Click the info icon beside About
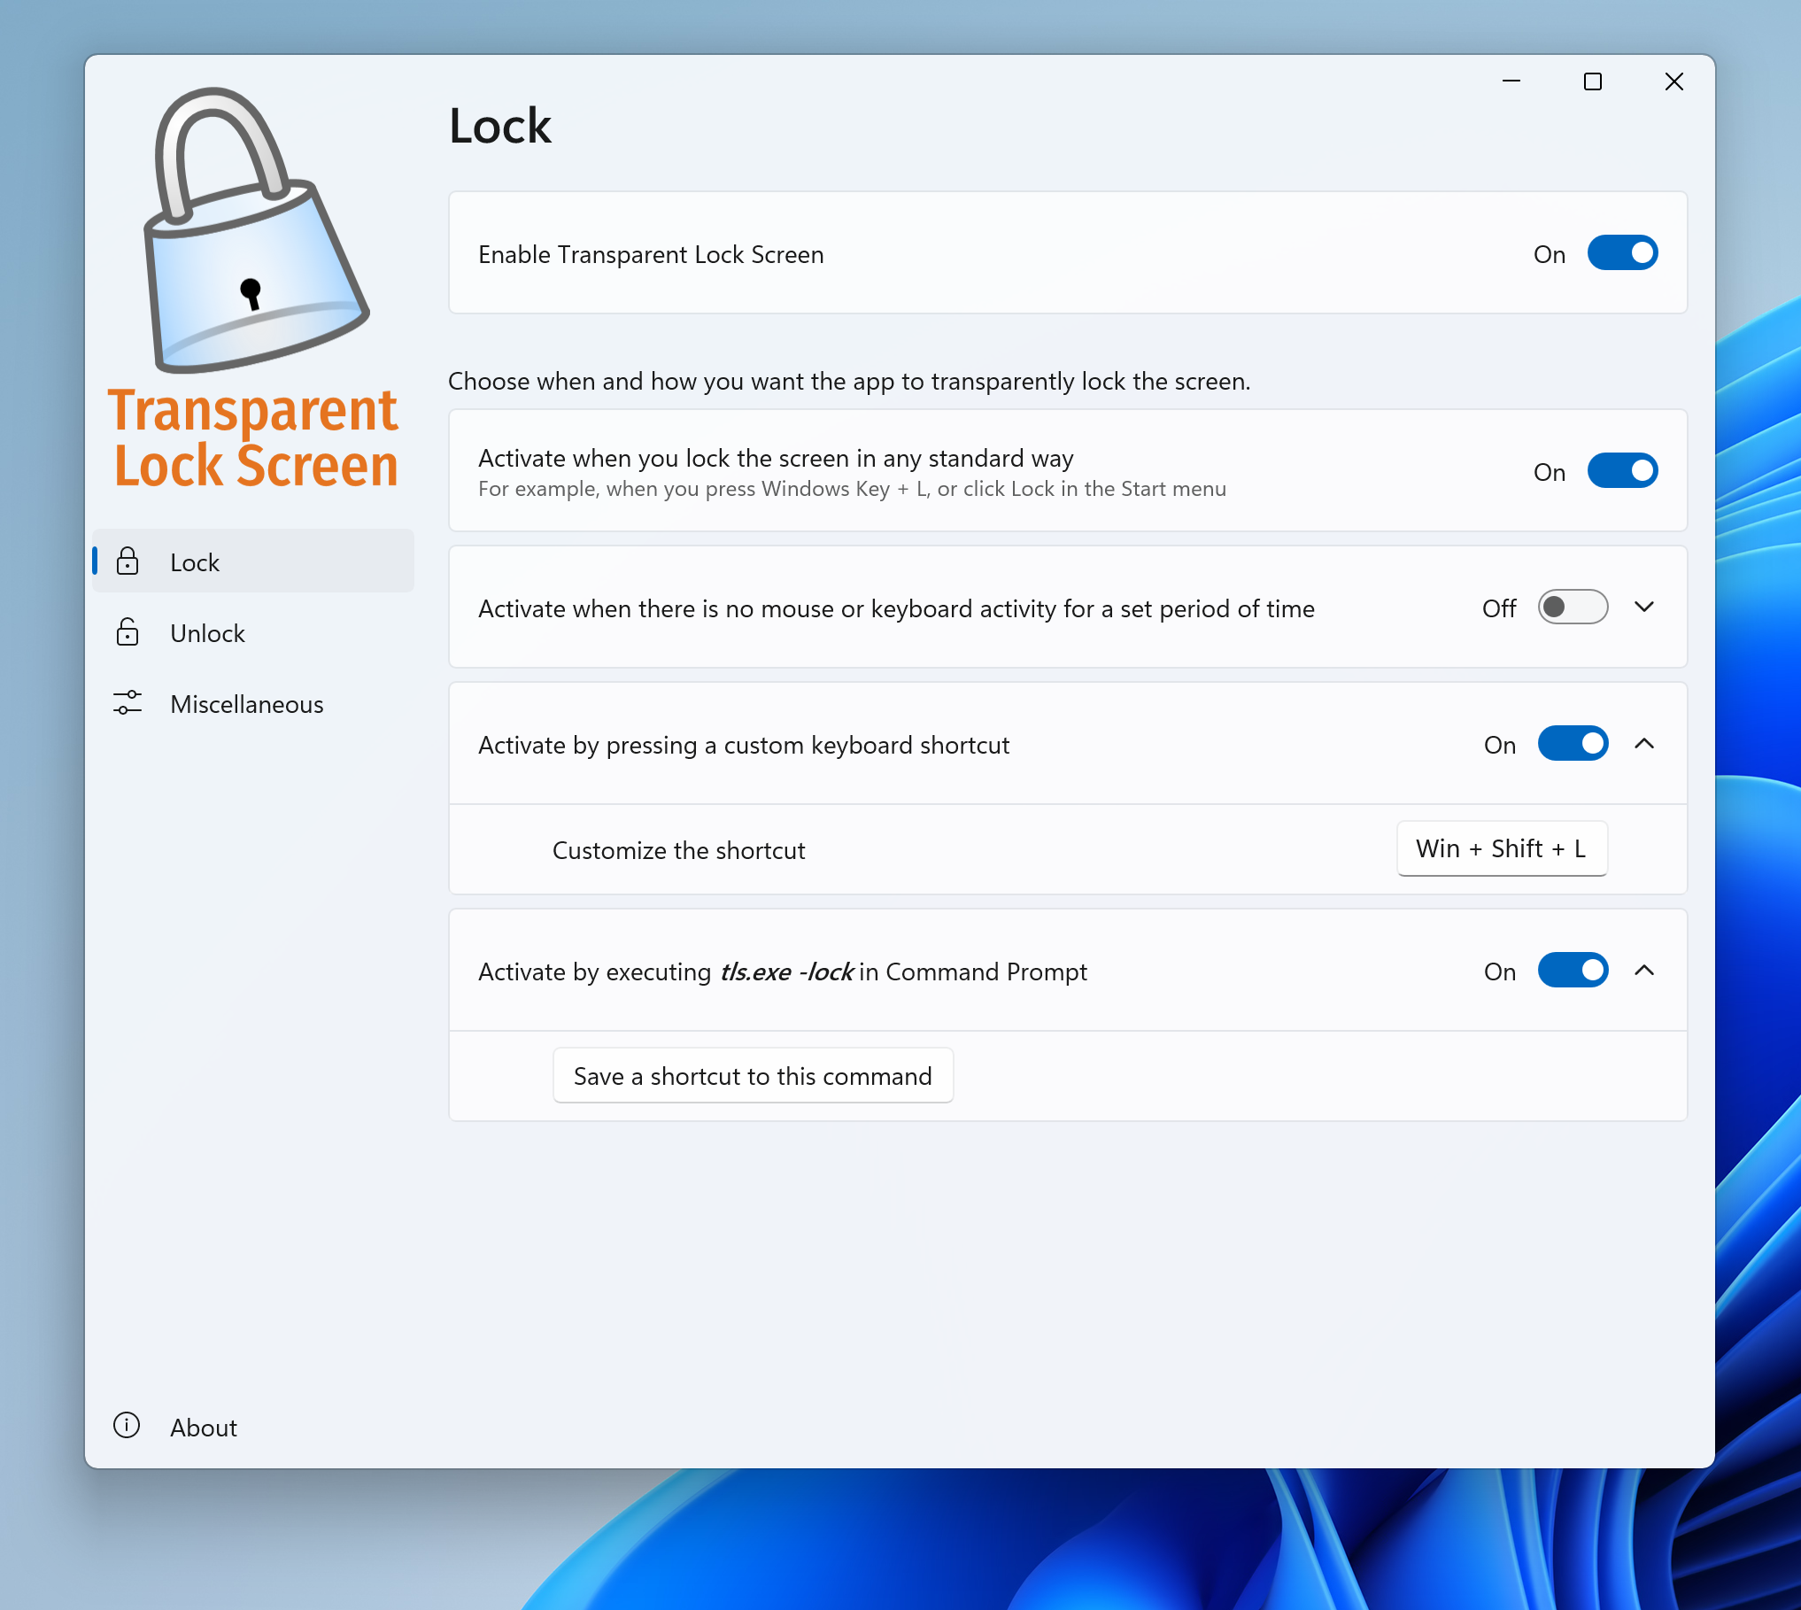Viewport: 1801px width, 1610px height. click(127, 1426)
